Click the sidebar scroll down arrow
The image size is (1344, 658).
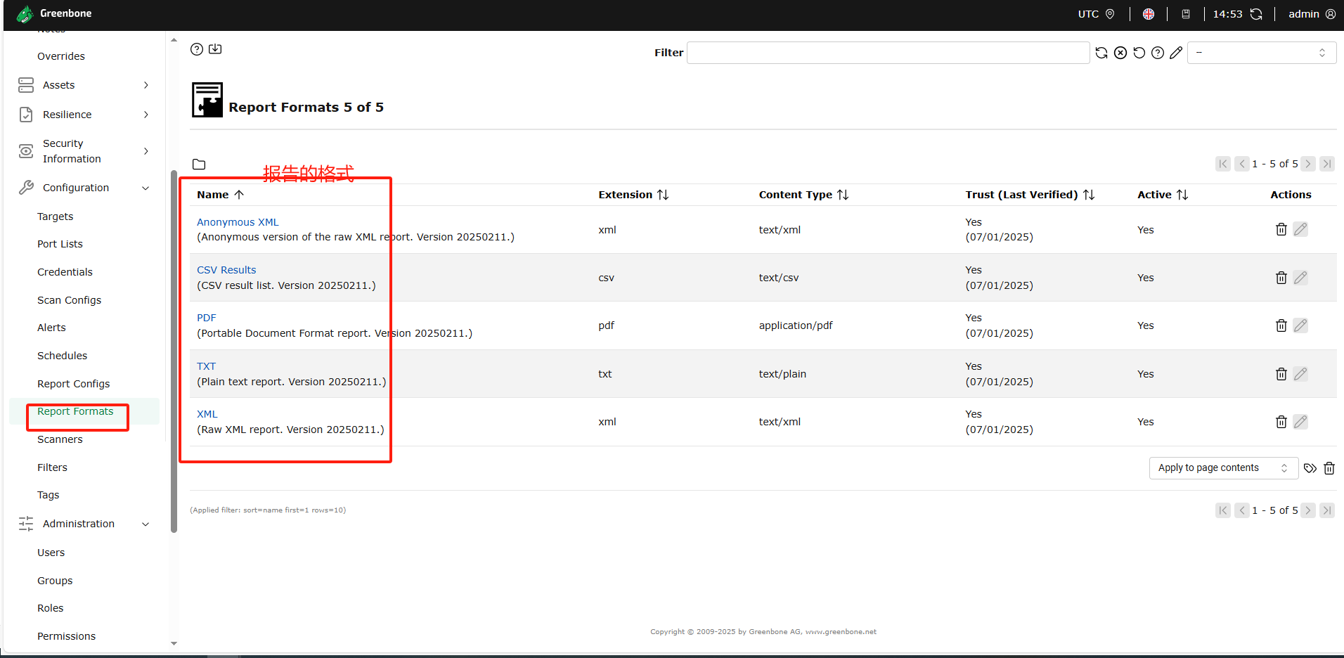(174, 643)
